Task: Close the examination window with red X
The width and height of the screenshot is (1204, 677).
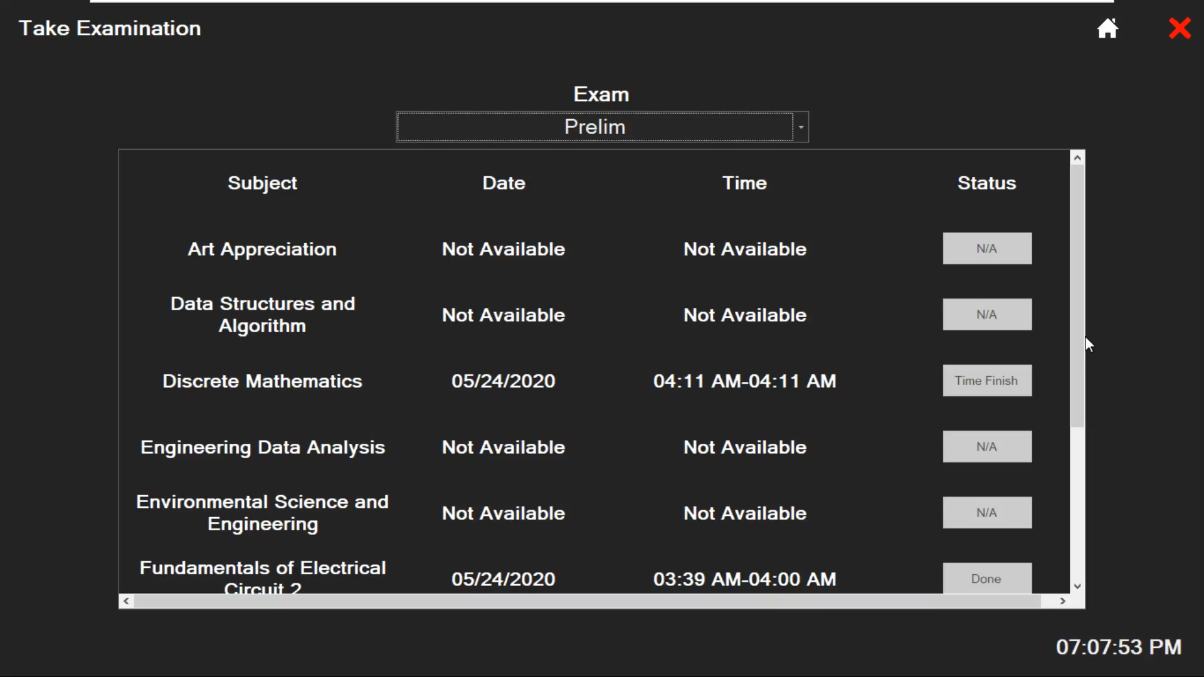Action: (x=1180, y=28)
